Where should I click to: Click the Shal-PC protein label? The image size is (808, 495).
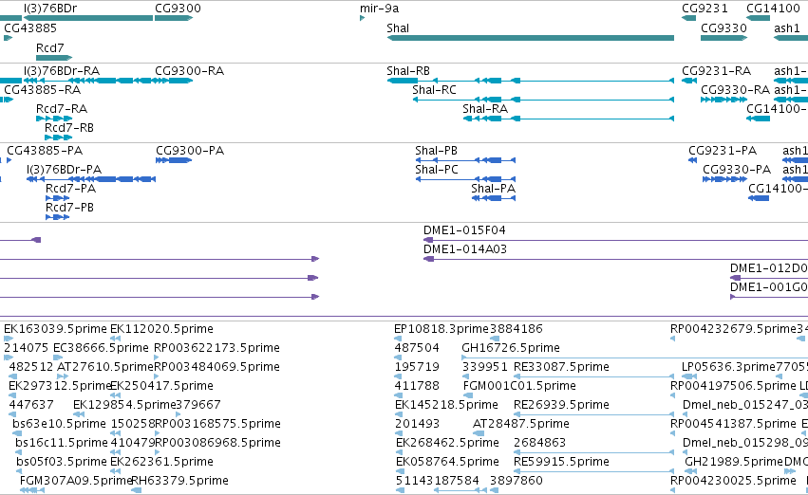click(437, 170)
